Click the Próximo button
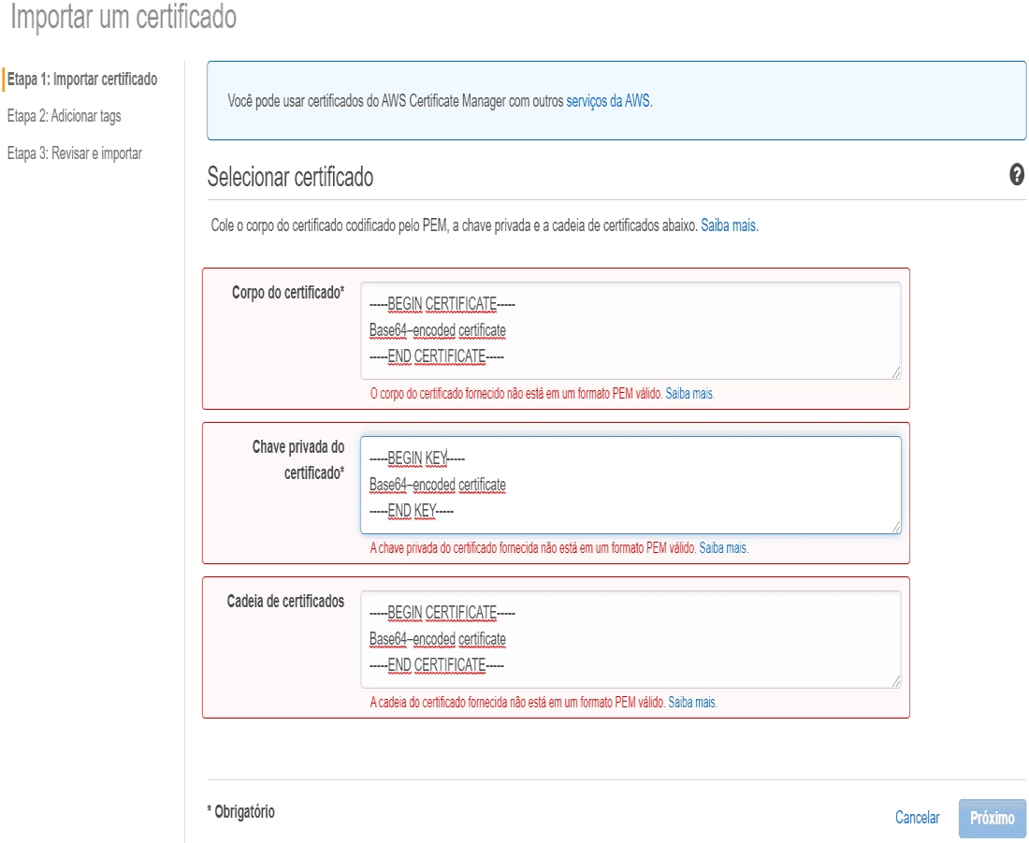 point(993,818)
